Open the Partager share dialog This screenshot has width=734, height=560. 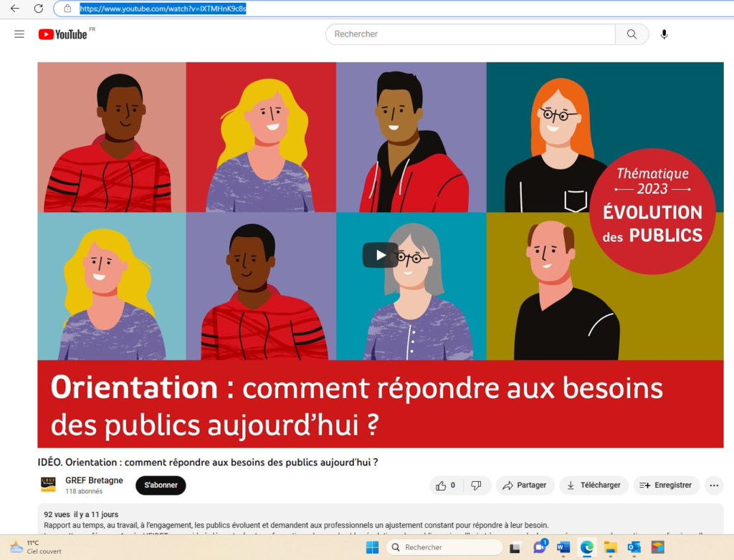[x=525, y=486]
